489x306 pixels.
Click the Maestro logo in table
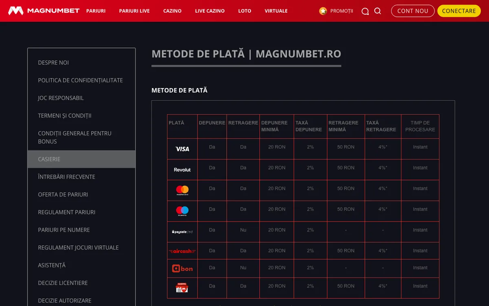pyautogui.click(x=182, y=211)
